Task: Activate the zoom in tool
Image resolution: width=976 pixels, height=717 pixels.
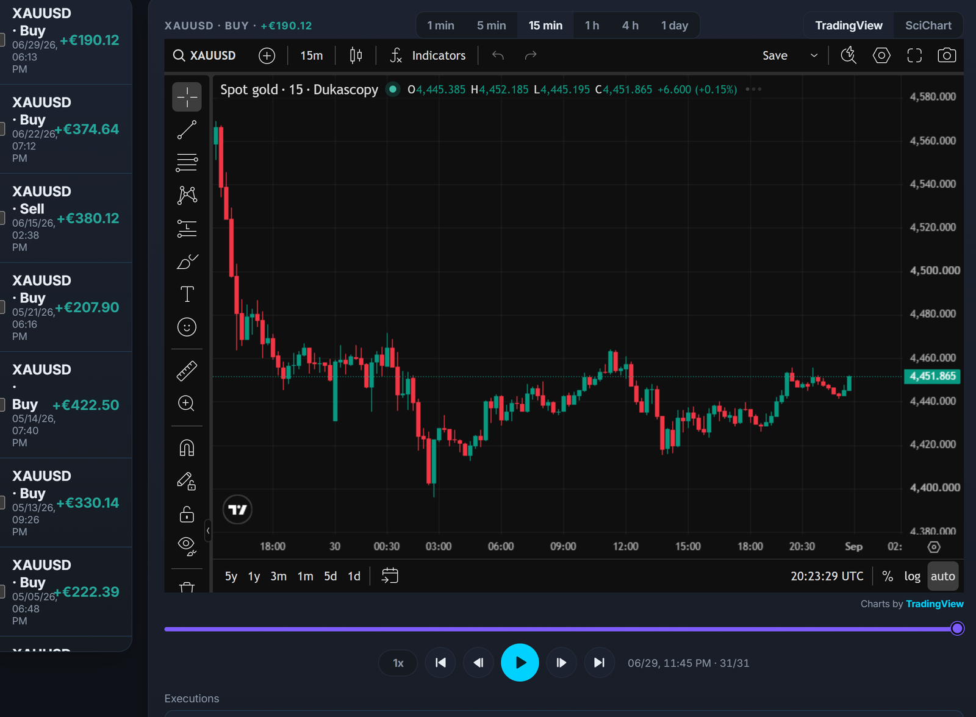Action: pos(187,404)
